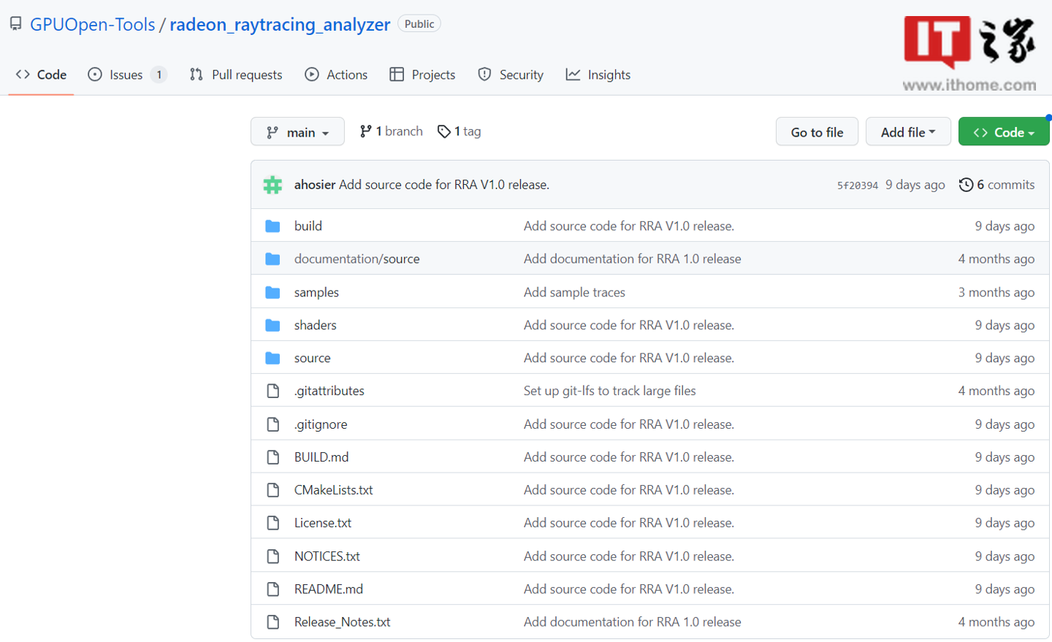Expand the Add file dropdown

tap(908, 132)
